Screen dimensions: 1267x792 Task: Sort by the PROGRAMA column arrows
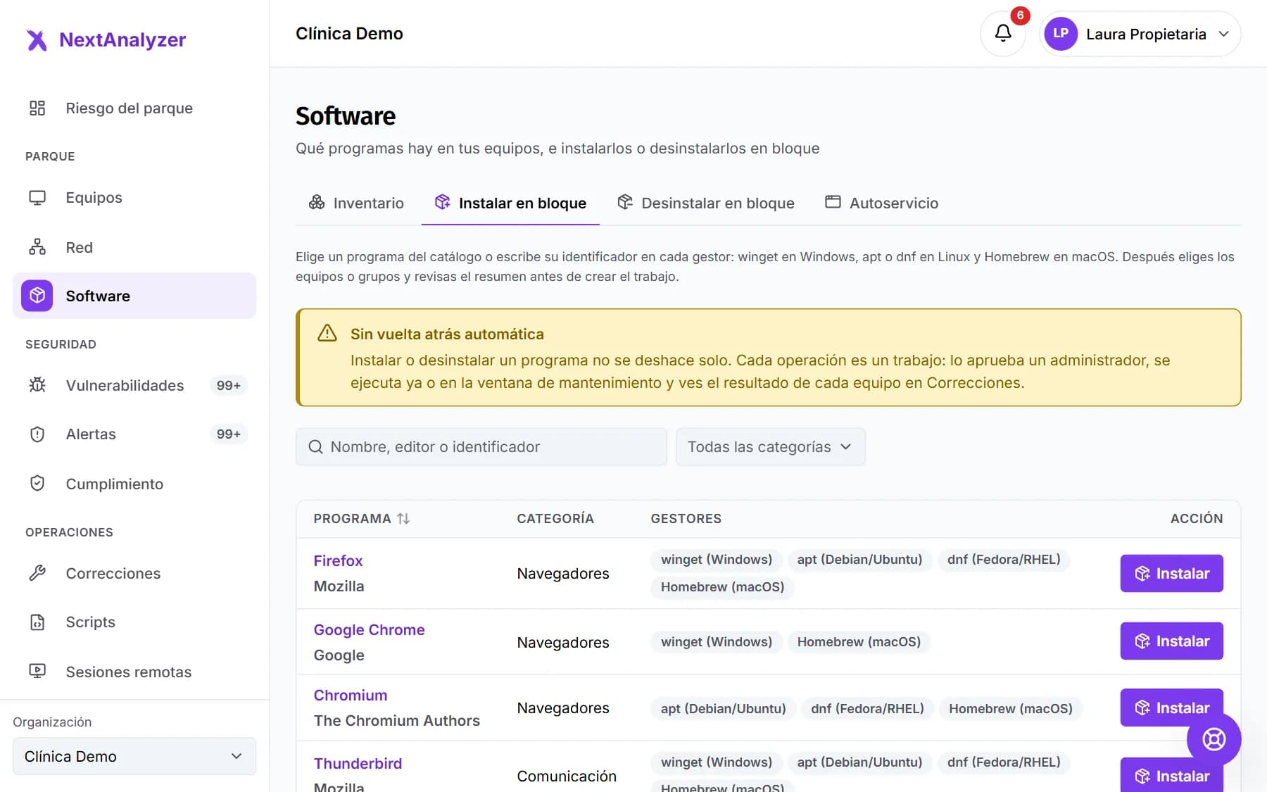point(403,519)
